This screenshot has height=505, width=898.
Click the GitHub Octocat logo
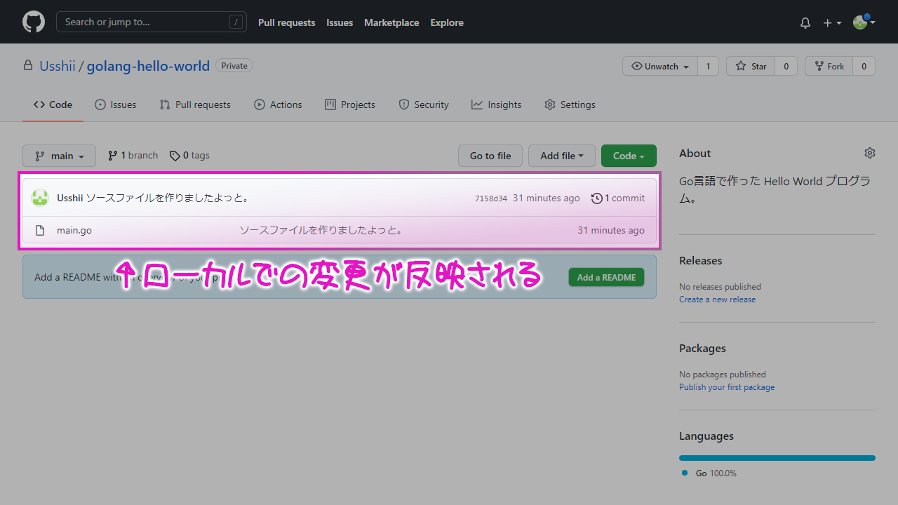tap(34, 22)
